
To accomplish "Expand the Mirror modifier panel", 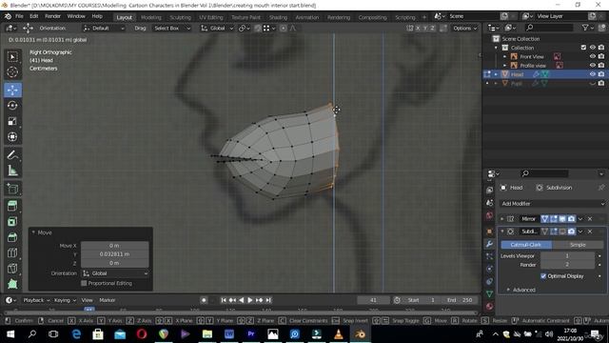I will click(501, 219).
